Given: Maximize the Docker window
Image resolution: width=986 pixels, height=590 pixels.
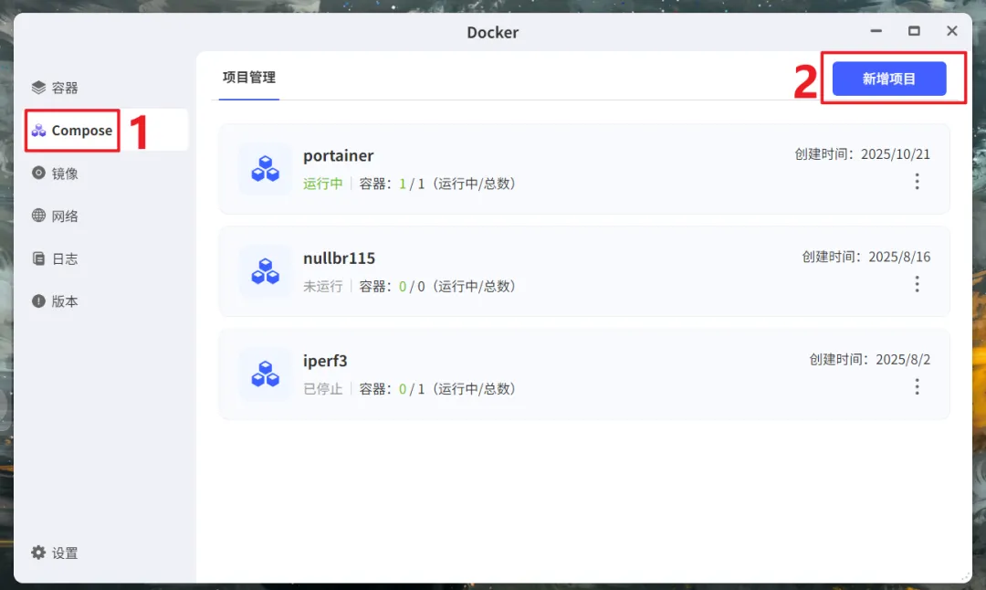Looking at the screenshot, I should (914, 31).
